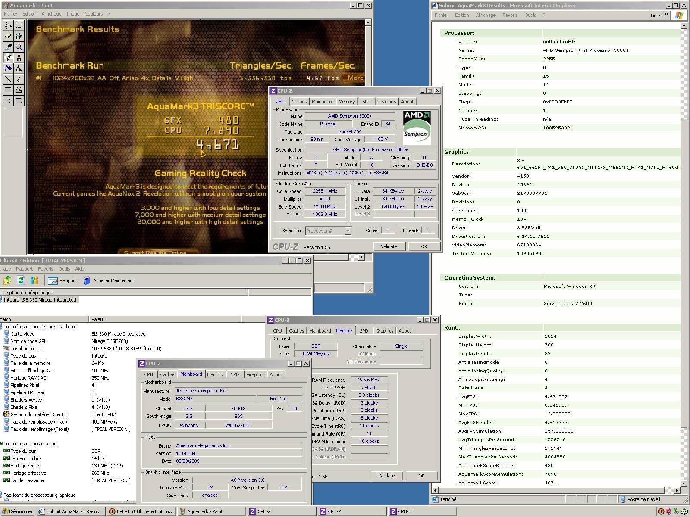Click the EVEREST up-arrow toolbar icon
690x517 pixels.
[7, 280]
